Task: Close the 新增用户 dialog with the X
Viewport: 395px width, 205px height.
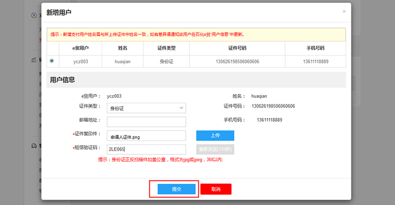Action: click(x=344, y=11)
